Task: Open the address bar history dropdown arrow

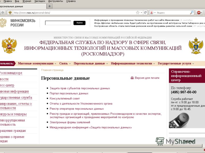Action: pos(141,12)
